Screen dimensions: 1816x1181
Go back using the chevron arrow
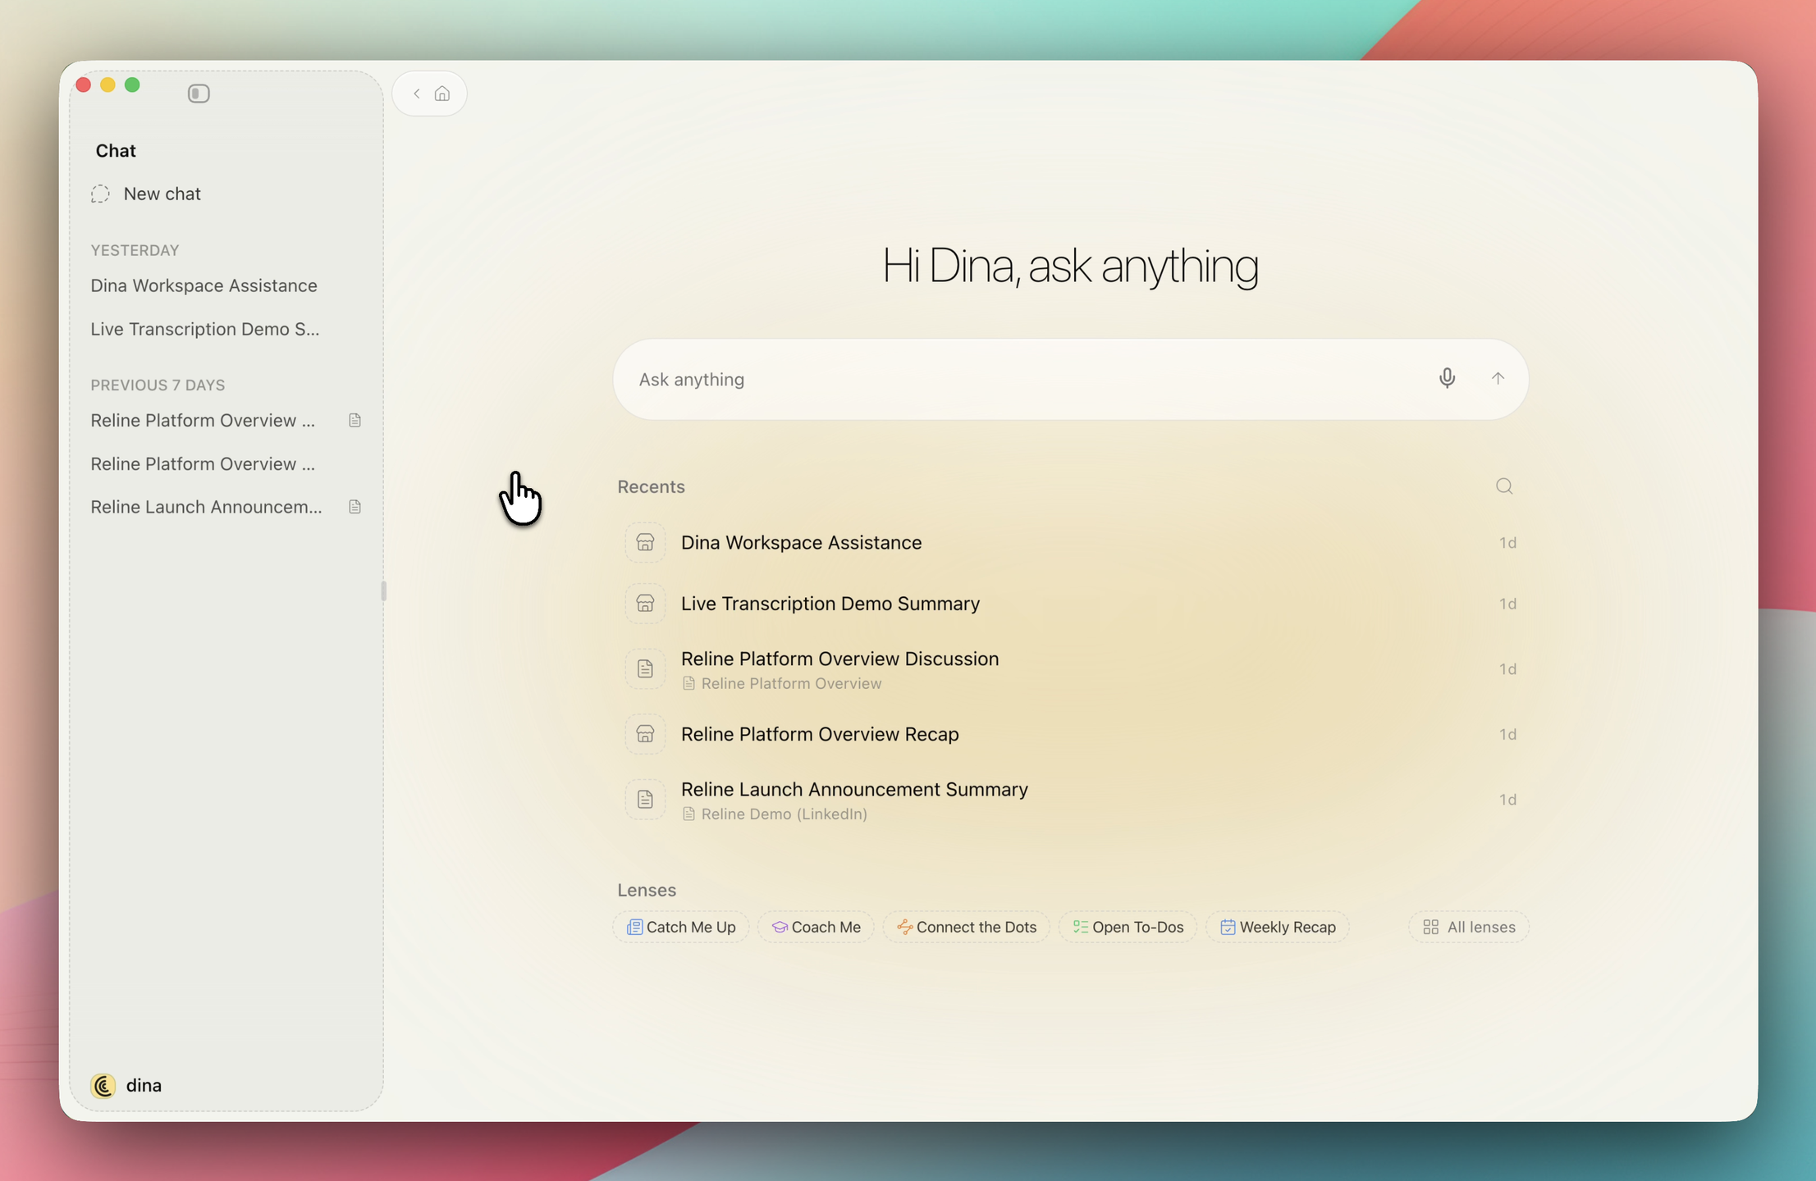pyautogui.click(x=417, y=93)
